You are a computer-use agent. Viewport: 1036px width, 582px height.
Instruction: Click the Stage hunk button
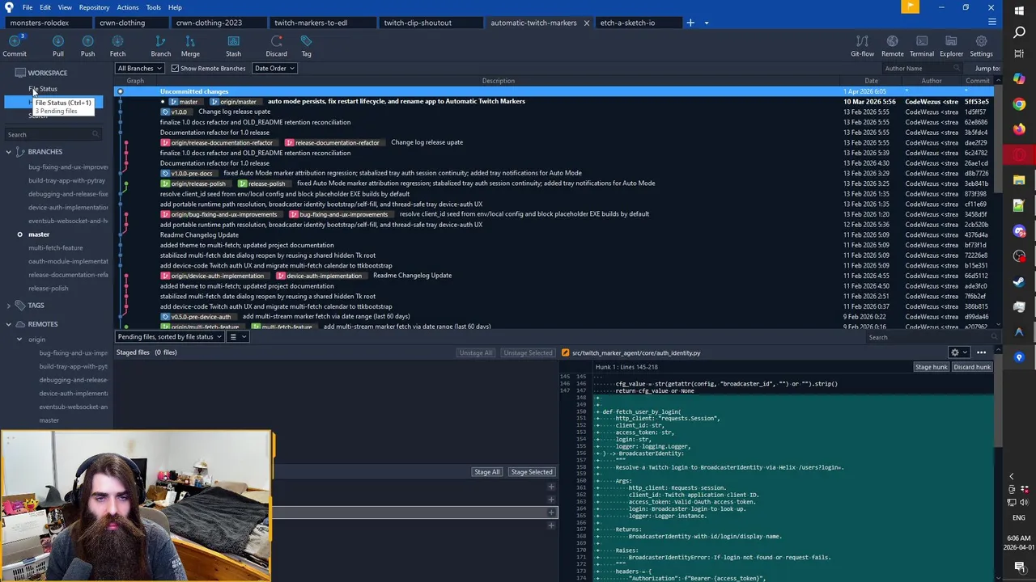pos(931,367)
